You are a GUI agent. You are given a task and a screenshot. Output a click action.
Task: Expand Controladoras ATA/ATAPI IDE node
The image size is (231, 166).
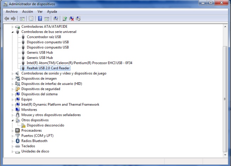12,27
